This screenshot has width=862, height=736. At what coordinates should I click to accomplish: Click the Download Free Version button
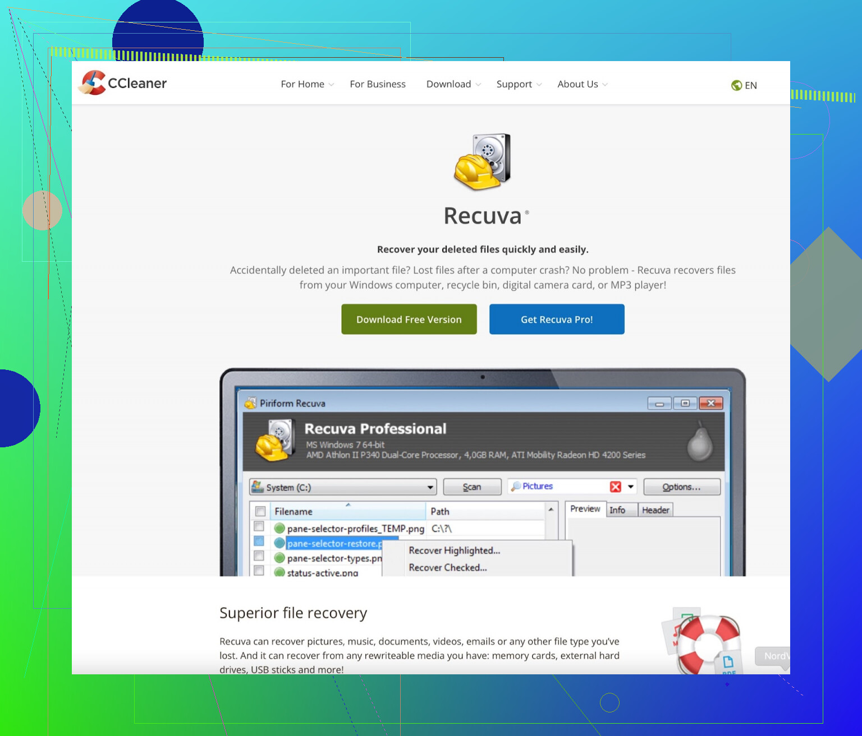click(409, 320)
